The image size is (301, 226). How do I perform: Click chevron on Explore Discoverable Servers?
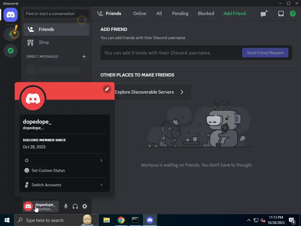[182, 92]
